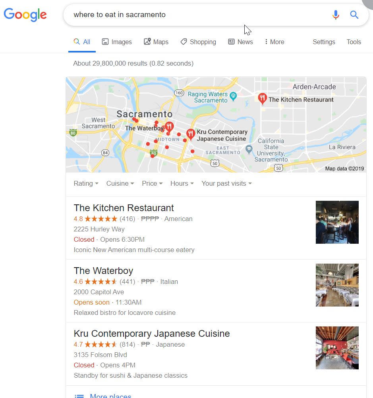Switch to the Images tab
This screenshot has width=373, height=398.
coord(117,42)
